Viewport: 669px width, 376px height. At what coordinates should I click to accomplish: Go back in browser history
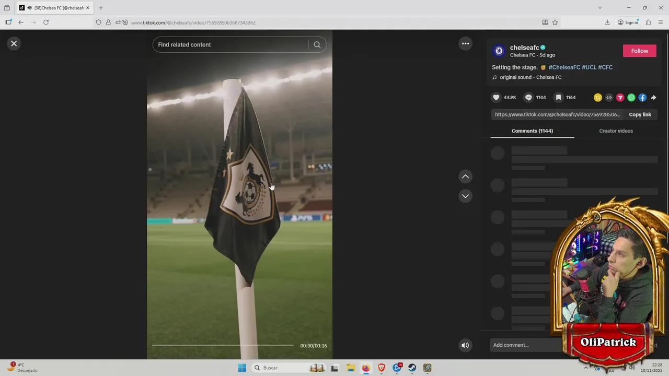[x=21, y=22]
